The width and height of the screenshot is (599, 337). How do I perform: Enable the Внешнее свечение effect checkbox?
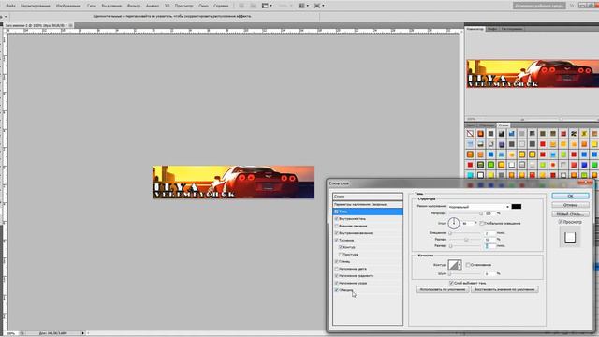click(337, 226)
